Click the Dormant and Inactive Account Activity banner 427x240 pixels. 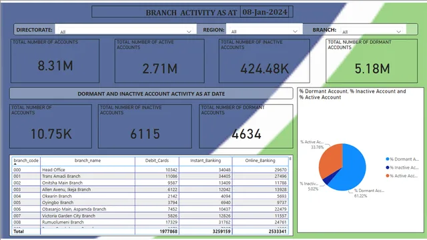[x=151, y=93]
